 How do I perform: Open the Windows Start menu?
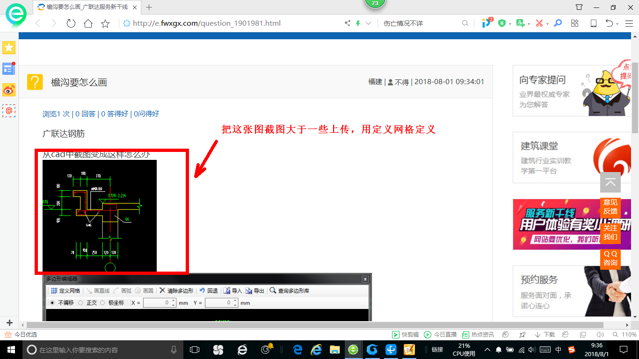(11, 349)
